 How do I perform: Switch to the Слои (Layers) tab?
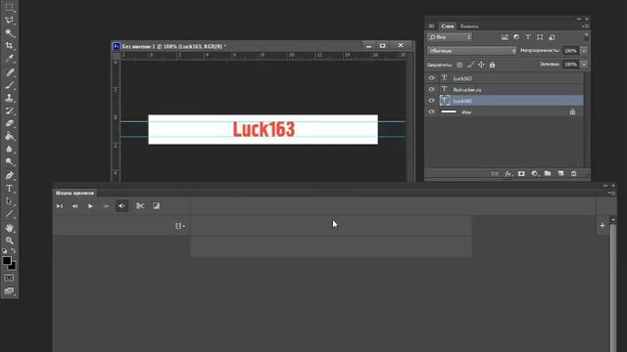pos(448,26)
